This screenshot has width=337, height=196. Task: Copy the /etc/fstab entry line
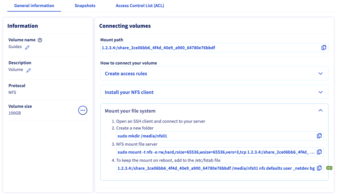point(319,168)
